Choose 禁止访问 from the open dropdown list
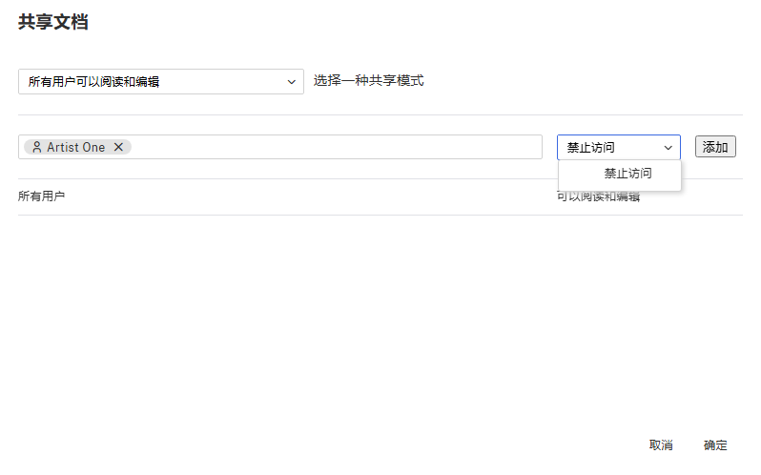 pos(620,174)
